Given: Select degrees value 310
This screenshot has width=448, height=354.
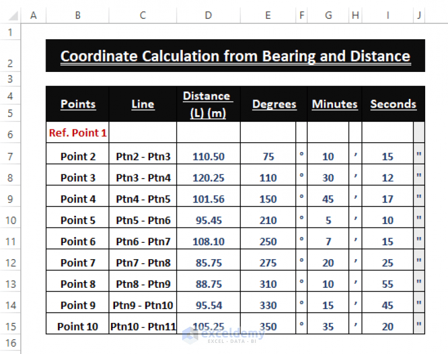Looking at the screenshot, I should pos(268,281).
